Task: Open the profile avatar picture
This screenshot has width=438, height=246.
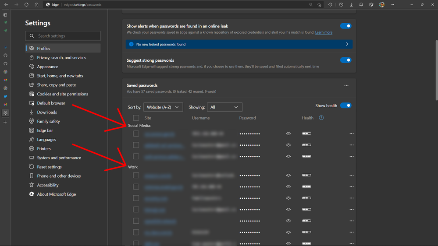Action: [x=382, y=4]
